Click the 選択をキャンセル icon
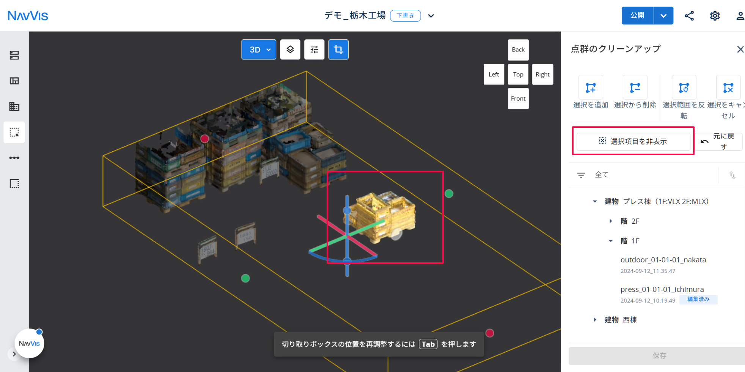The width and height of the screenshot is (745, 372). pyautogui.click(x=728, y=88)
